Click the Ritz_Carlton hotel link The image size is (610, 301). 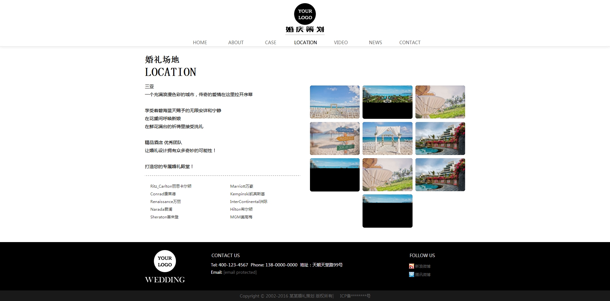click(x=171, y=186)
